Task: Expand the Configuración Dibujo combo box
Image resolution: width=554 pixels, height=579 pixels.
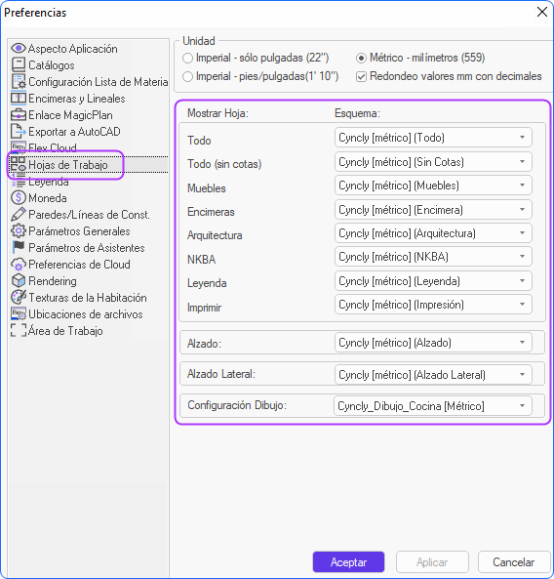Action: pyautogui.click(x=433, y=406)
